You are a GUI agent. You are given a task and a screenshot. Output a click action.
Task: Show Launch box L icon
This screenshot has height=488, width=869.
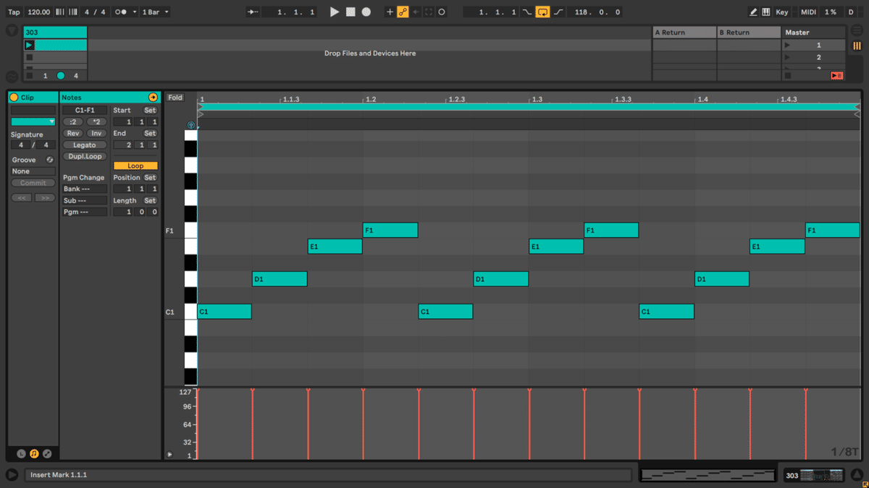tap(21, 454)
